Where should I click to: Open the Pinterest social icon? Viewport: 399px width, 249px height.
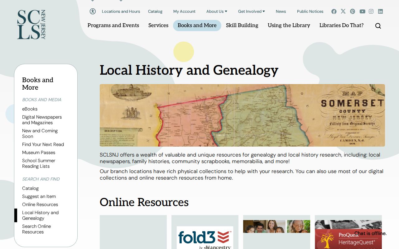click(x=353, y=12)
